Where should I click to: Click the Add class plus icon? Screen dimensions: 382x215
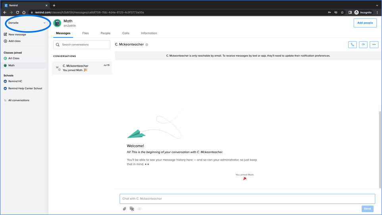[6, 41]
